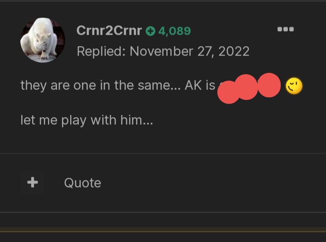This screenshot has width=326, height=242.
Task: Open the Replied November 27, 2022 permalink
Action: coord(163,51)
